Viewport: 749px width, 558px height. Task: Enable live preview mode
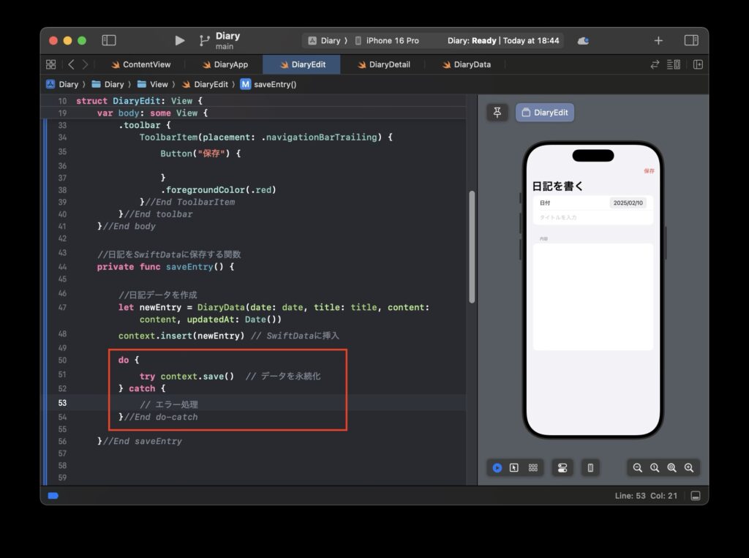(497, 468)
